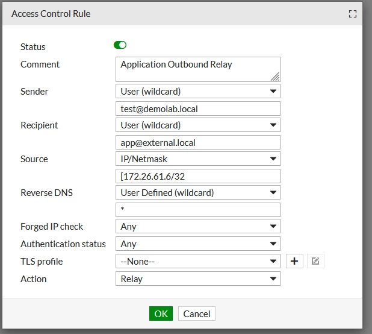Add a new TLS profile
Viewport: 372px width, 334px height.
(294, 261)
